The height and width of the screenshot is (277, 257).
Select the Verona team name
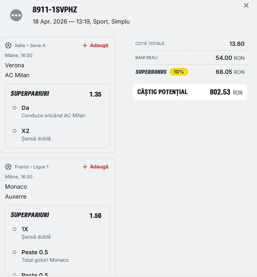14,65
